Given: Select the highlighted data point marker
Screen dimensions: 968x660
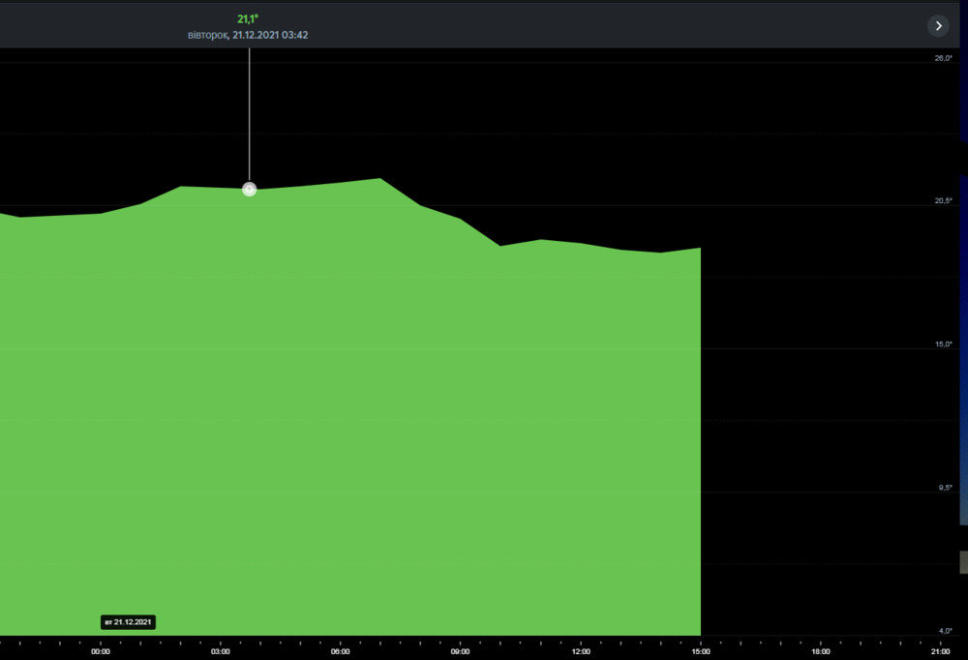Looking at the screenshot, I should [x=250, y=190].
